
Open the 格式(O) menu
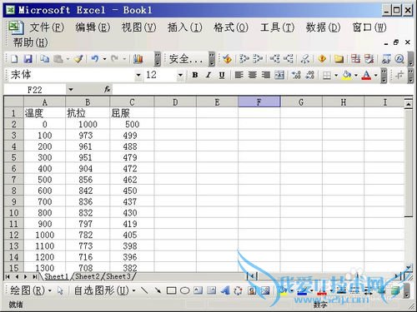coord(231,27)
